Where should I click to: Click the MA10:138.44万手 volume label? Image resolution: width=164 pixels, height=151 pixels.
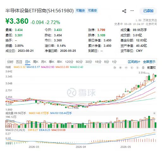61,113
